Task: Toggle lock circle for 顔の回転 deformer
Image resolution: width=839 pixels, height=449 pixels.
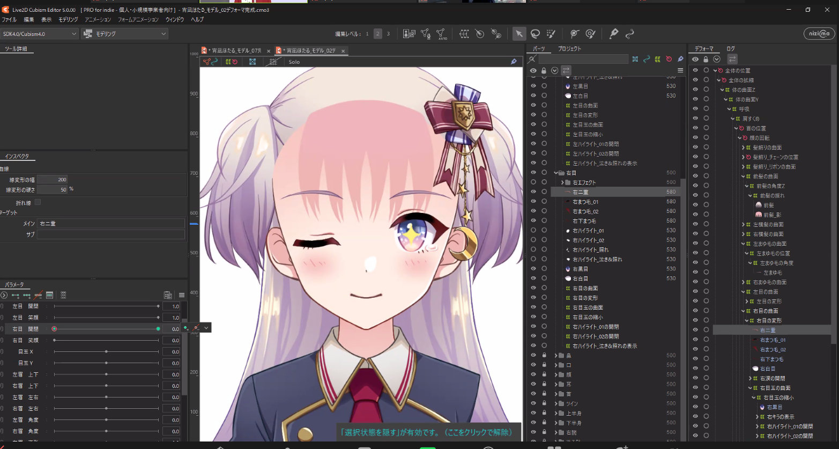Action: [706, 138]
